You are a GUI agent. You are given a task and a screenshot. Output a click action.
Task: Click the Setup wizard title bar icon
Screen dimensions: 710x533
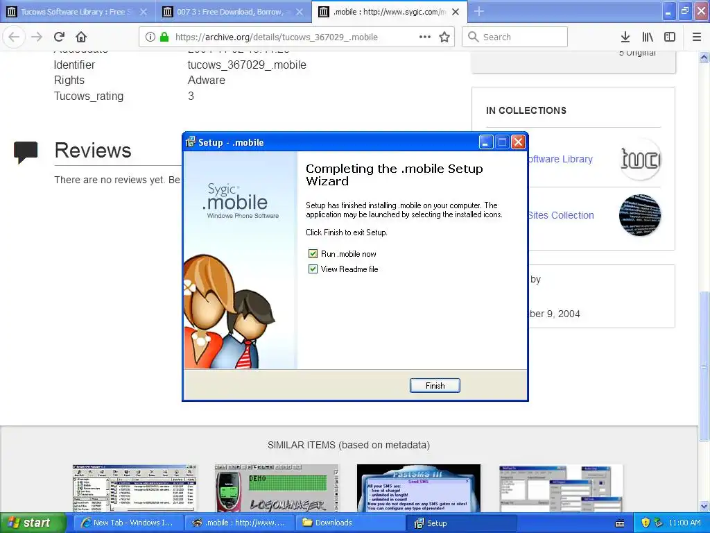coord(191,142)
